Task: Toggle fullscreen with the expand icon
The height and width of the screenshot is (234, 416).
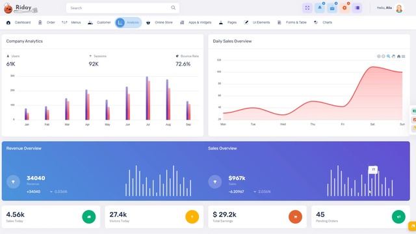Action: [x=307, y=8]
